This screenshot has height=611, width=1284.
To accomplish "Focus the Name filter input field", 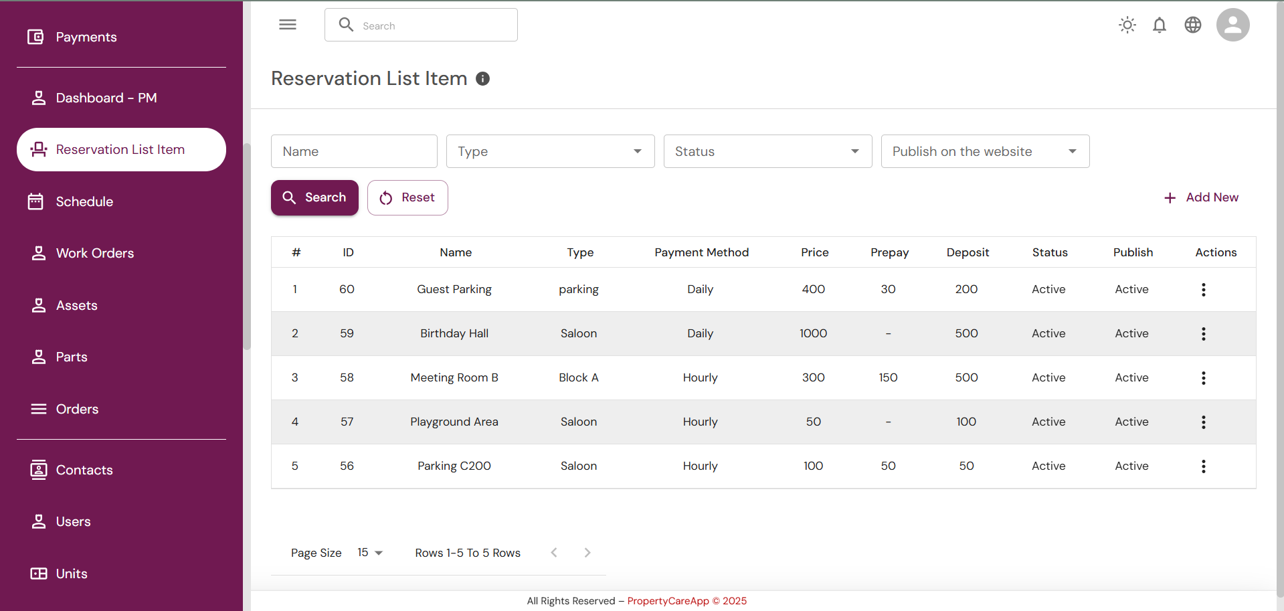I will (354, 151).
